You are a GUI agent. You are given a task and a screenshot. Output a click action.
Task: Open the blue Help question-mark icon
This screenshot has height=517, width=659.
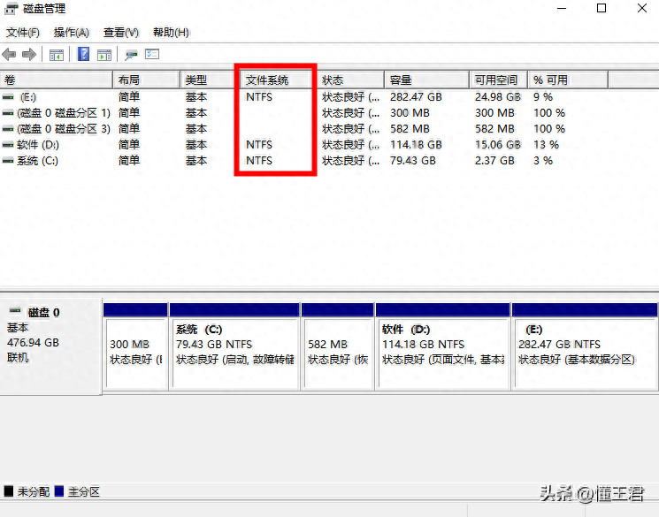[84, 54]
